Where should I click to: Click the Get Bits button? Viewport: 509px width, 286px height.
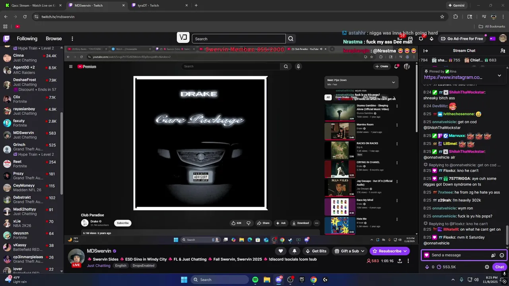point(316,251)
